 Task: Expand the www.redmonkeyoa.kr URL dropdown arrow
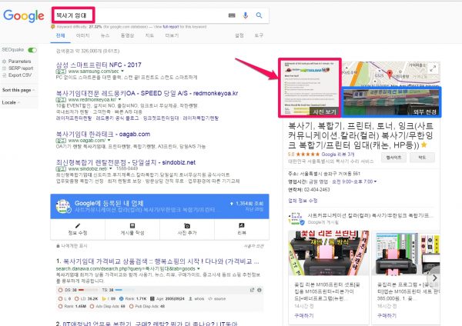coord(119,100)
